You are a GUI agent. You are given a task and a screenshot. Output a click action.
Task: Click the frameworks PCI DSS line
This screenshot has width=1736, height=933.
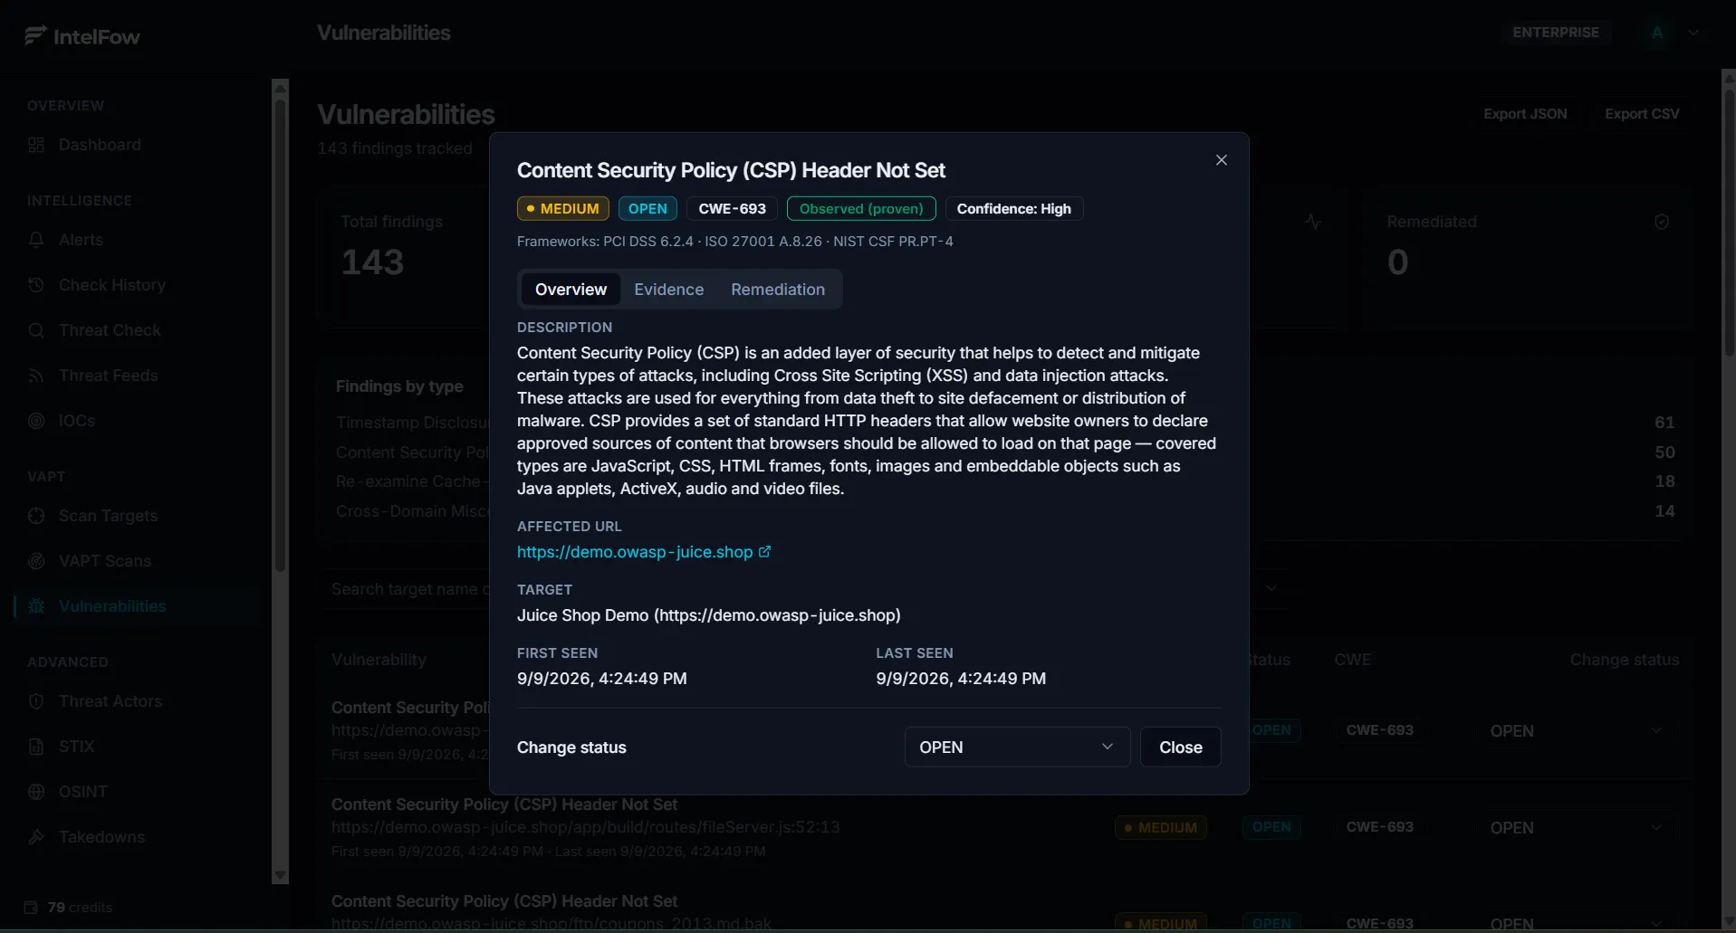pyautogui.click(x=734, y=242)
